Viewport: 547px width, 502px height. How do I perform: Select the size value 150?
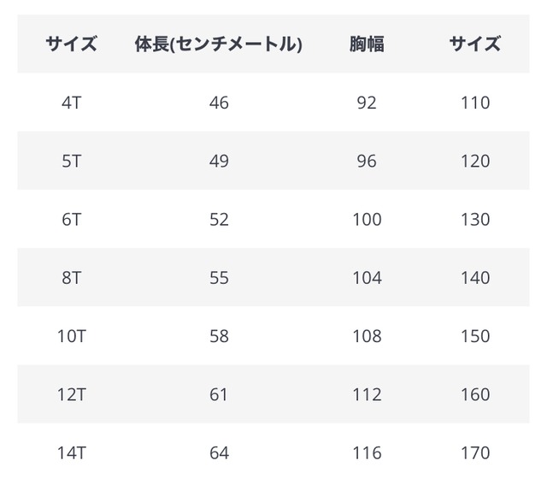coord(474,336)
